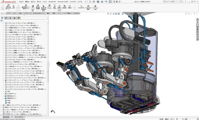The height and width of the screenshot is (120, 199).
Task: Click the Open document icon
Action: click(94, 2)
